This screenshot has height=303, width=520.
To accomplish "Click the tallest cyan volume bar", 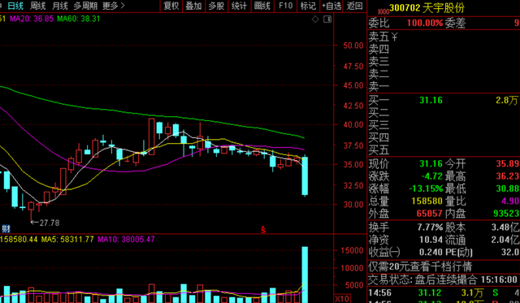I will point(305,275).
